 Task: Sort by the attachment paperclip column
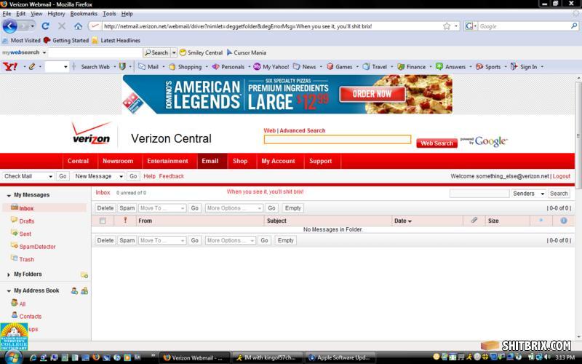point(474,221)
